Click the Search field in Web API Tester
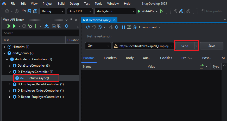227x121 pixels. tap(39, 33)
